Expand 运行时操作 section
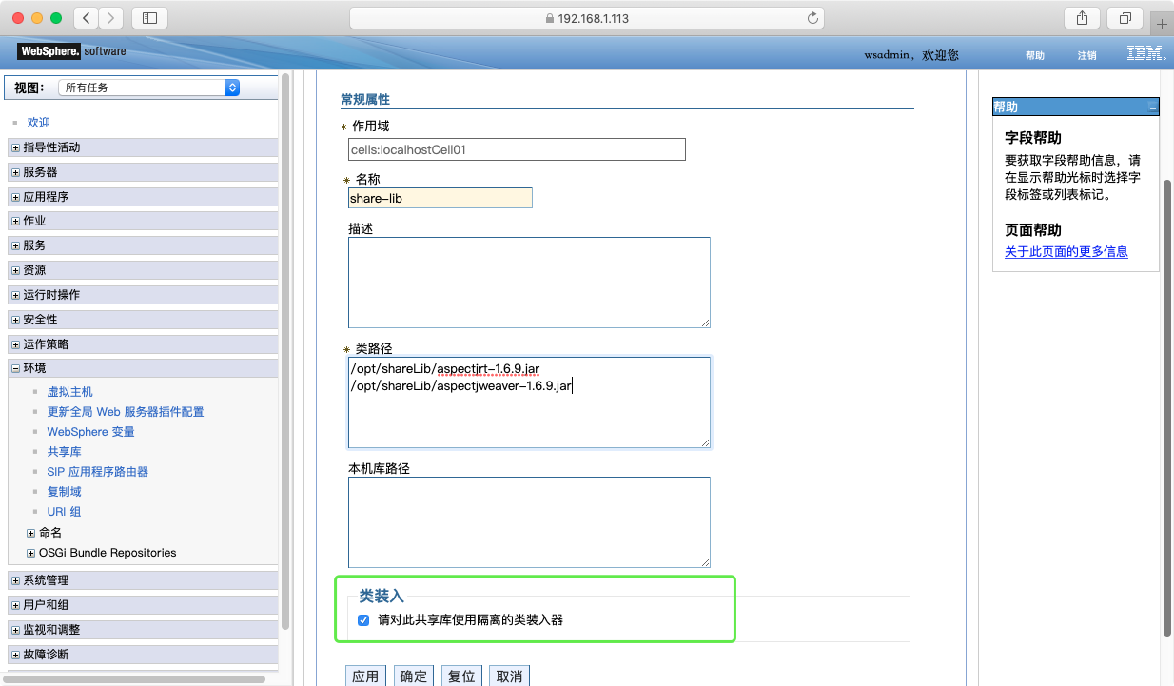Viewport: 1174px width, 686px height. pyautogui.click(x=15, y=295)
